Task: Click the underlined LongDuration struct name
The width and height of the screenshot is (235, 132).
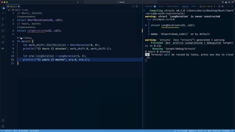Action: point(36,31)
